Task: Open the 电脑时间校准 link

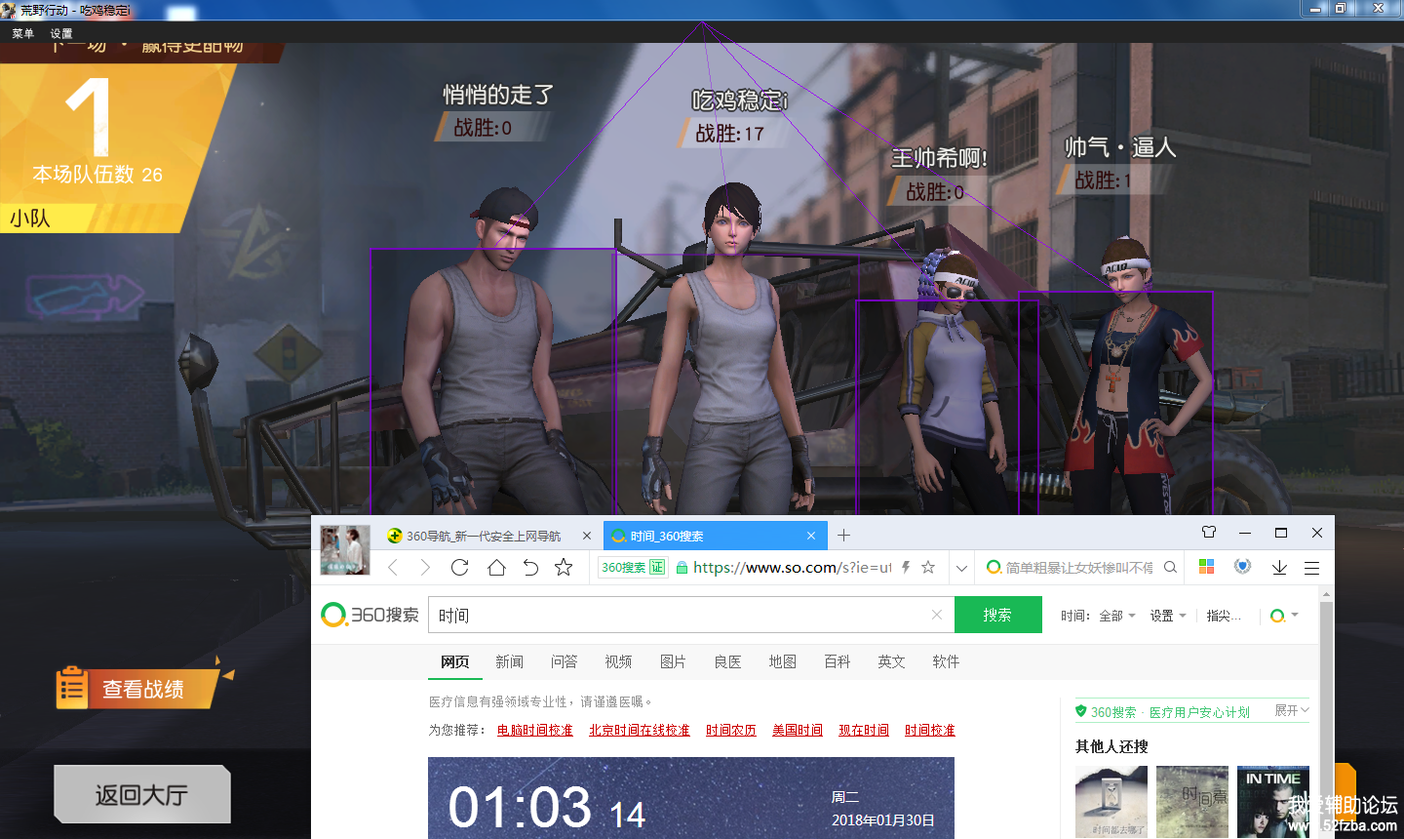Action: click(535, 730)
